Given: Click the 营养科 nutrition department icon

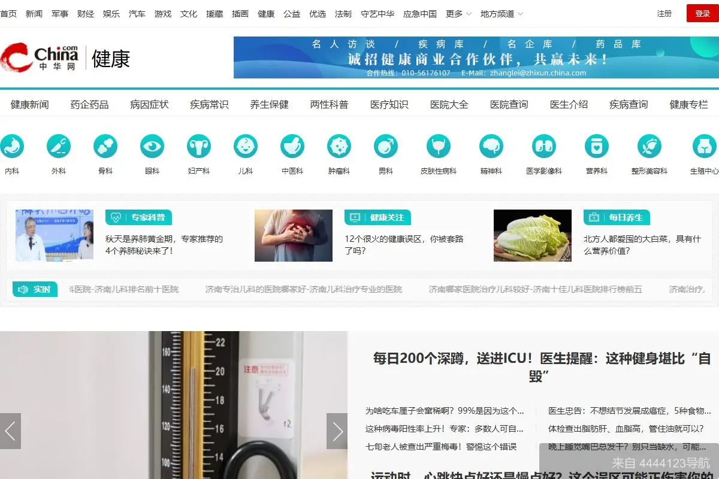Looking at the screenshot, I should tap(596, 145).
